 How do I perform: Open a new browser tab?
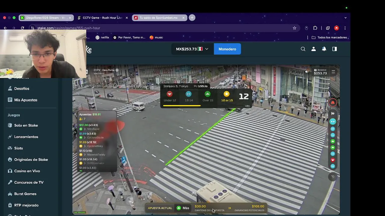click(192, 18)
